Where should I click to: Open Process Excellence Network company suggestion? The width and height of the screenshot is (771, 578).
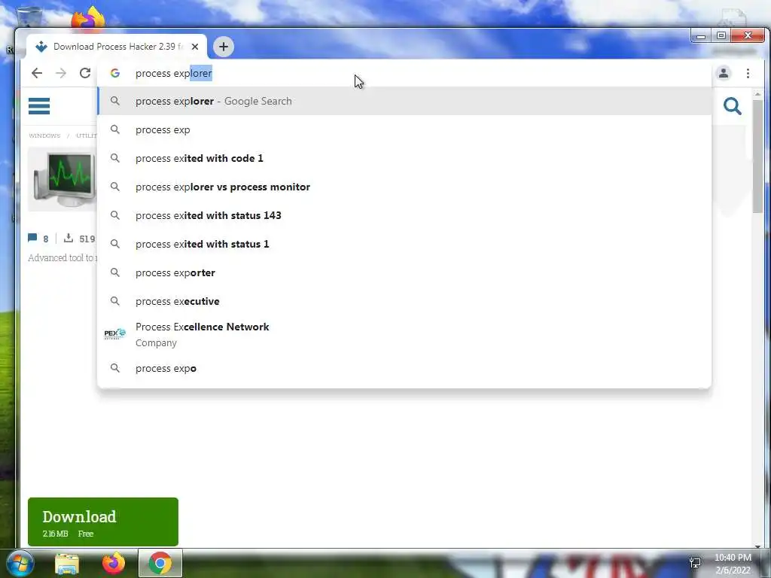404,334
